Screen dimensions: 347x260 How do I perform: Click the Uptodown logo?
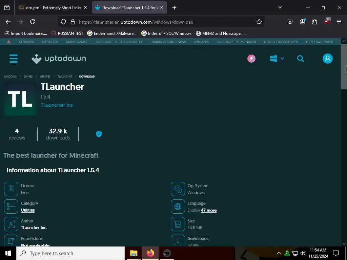59,59
